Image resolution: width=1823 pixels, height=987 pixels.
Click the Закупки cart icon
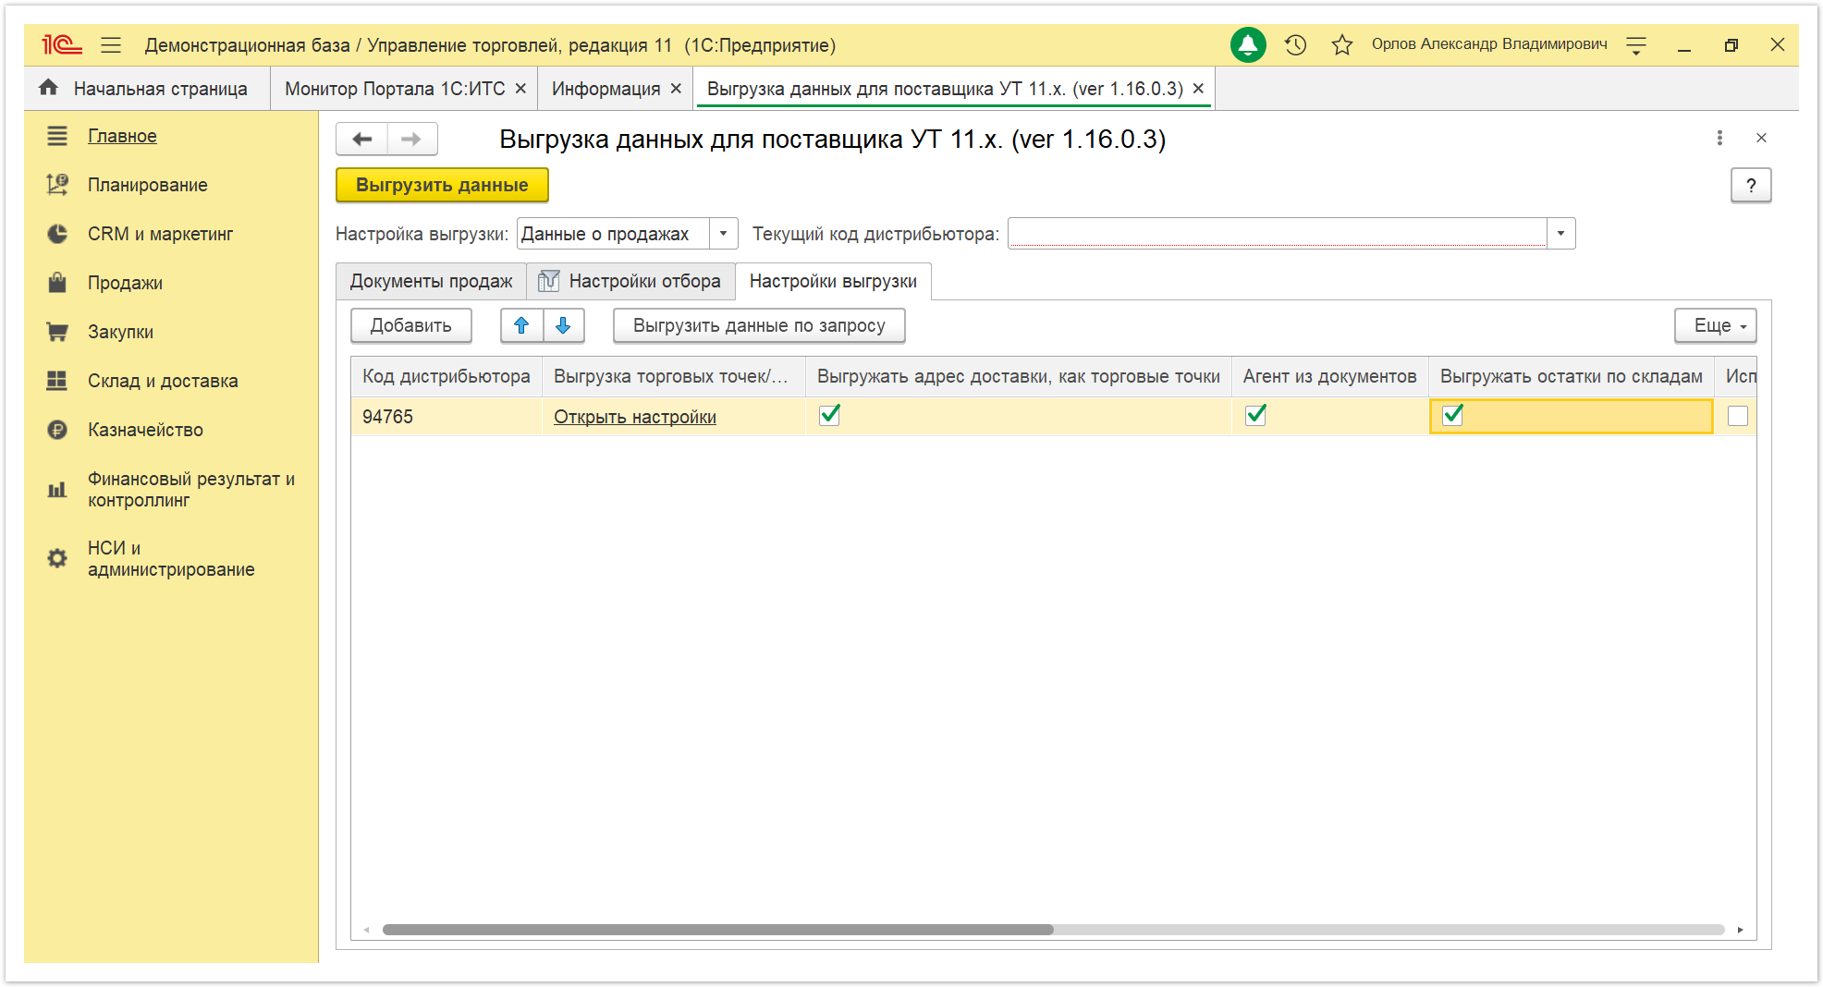[57, 332]
